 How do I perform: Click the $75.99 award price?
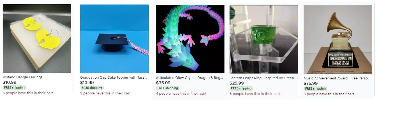(311, 84)
